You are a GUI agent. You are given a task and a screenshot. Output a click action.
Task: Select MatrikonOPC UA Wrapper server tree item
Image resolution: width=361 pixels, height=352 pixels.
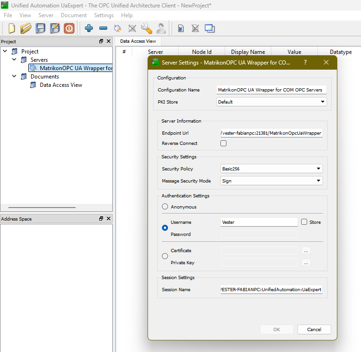(x=71, y=68)
